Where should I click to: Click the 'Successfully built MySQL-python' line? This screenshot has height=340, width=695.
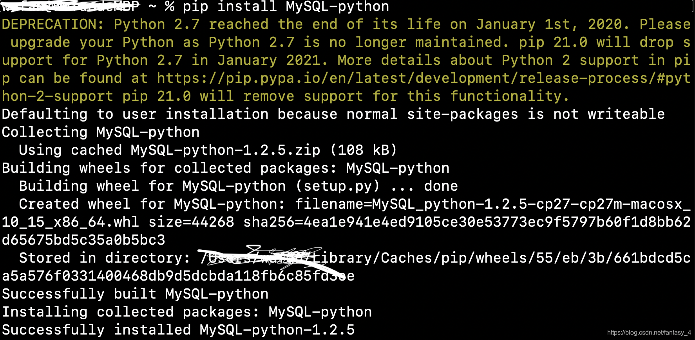click(x=135, y=294)
